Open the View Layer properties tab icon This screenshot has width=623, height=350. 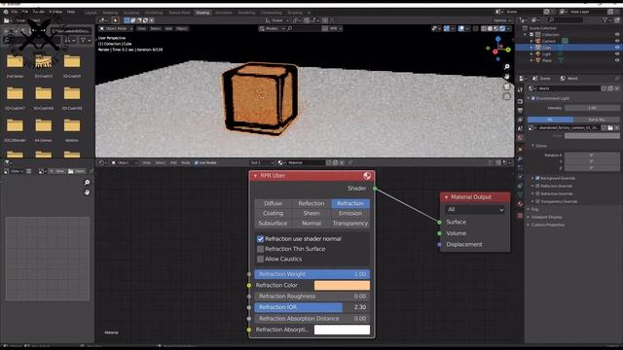520,120
